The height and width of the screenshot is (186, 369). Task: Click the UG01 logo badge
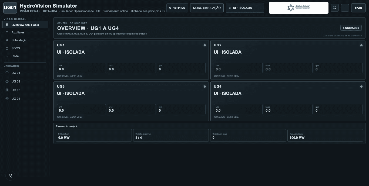tap(10, 8)
